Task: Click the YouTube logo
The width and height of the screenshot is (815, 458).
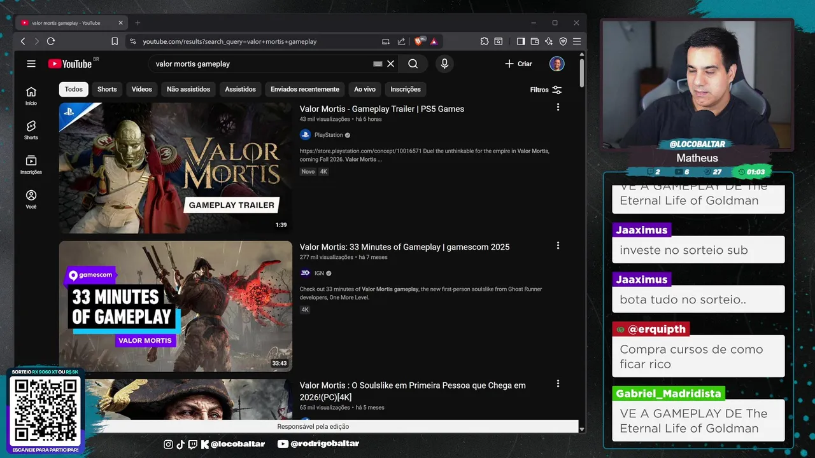Action: (70, 64)
